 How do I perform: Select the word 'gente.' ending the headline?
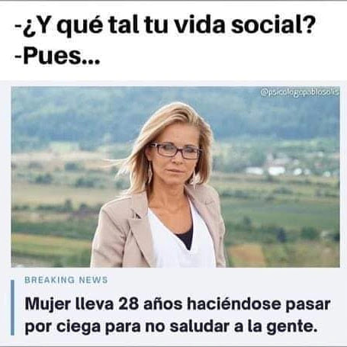[292, 327]
